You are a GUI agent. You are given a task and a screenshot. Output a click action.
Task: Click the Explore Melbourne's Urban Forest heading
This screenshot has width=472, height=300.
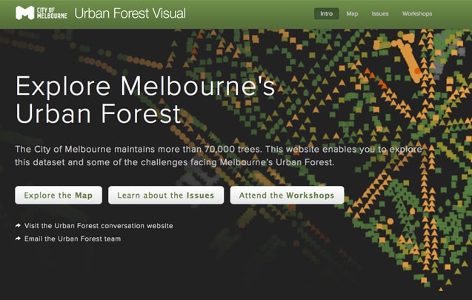145,99
